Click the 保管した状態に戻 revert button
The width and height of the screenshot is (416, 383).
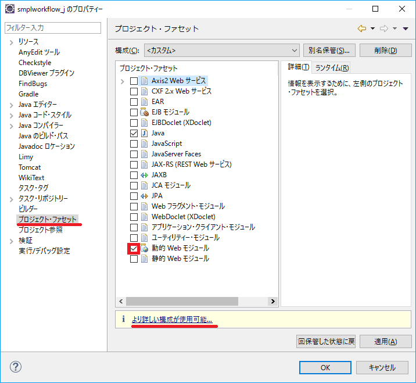326,341
